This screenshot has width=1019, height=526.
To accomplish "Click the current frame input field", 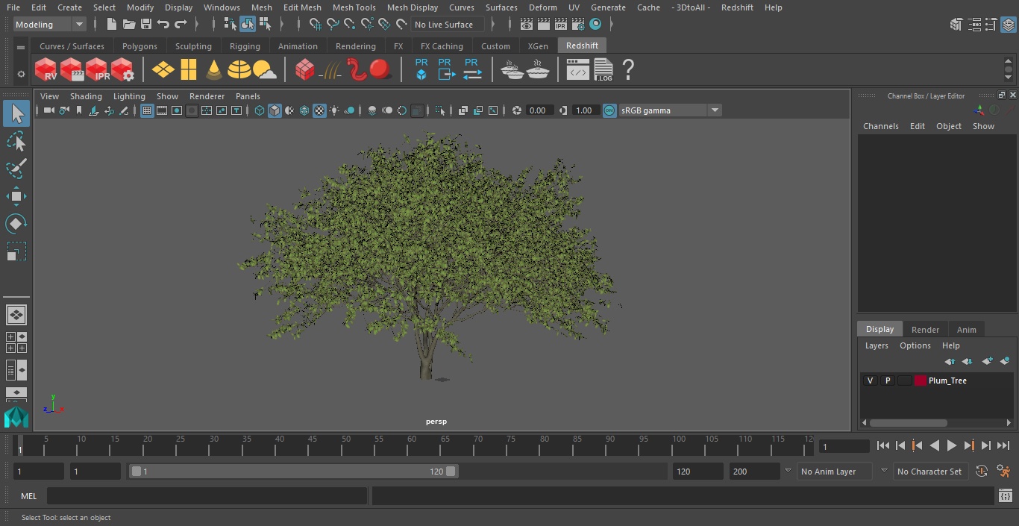I will [x=844, y=446].
